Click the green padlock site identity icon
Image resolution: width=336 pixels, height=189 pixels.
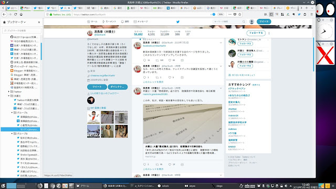[x=51, y=15]
